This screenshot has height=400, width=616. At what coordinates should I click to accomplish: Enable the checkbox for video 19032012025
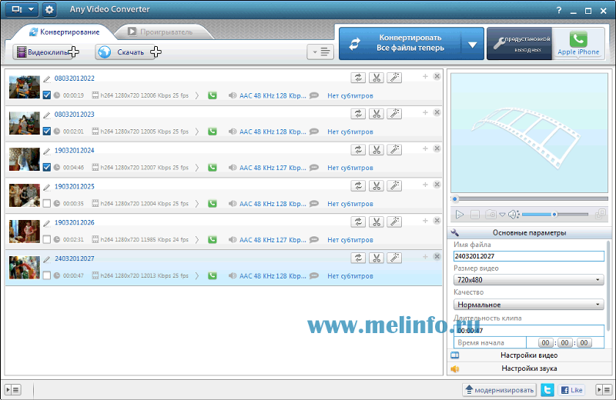coord(47,204)
